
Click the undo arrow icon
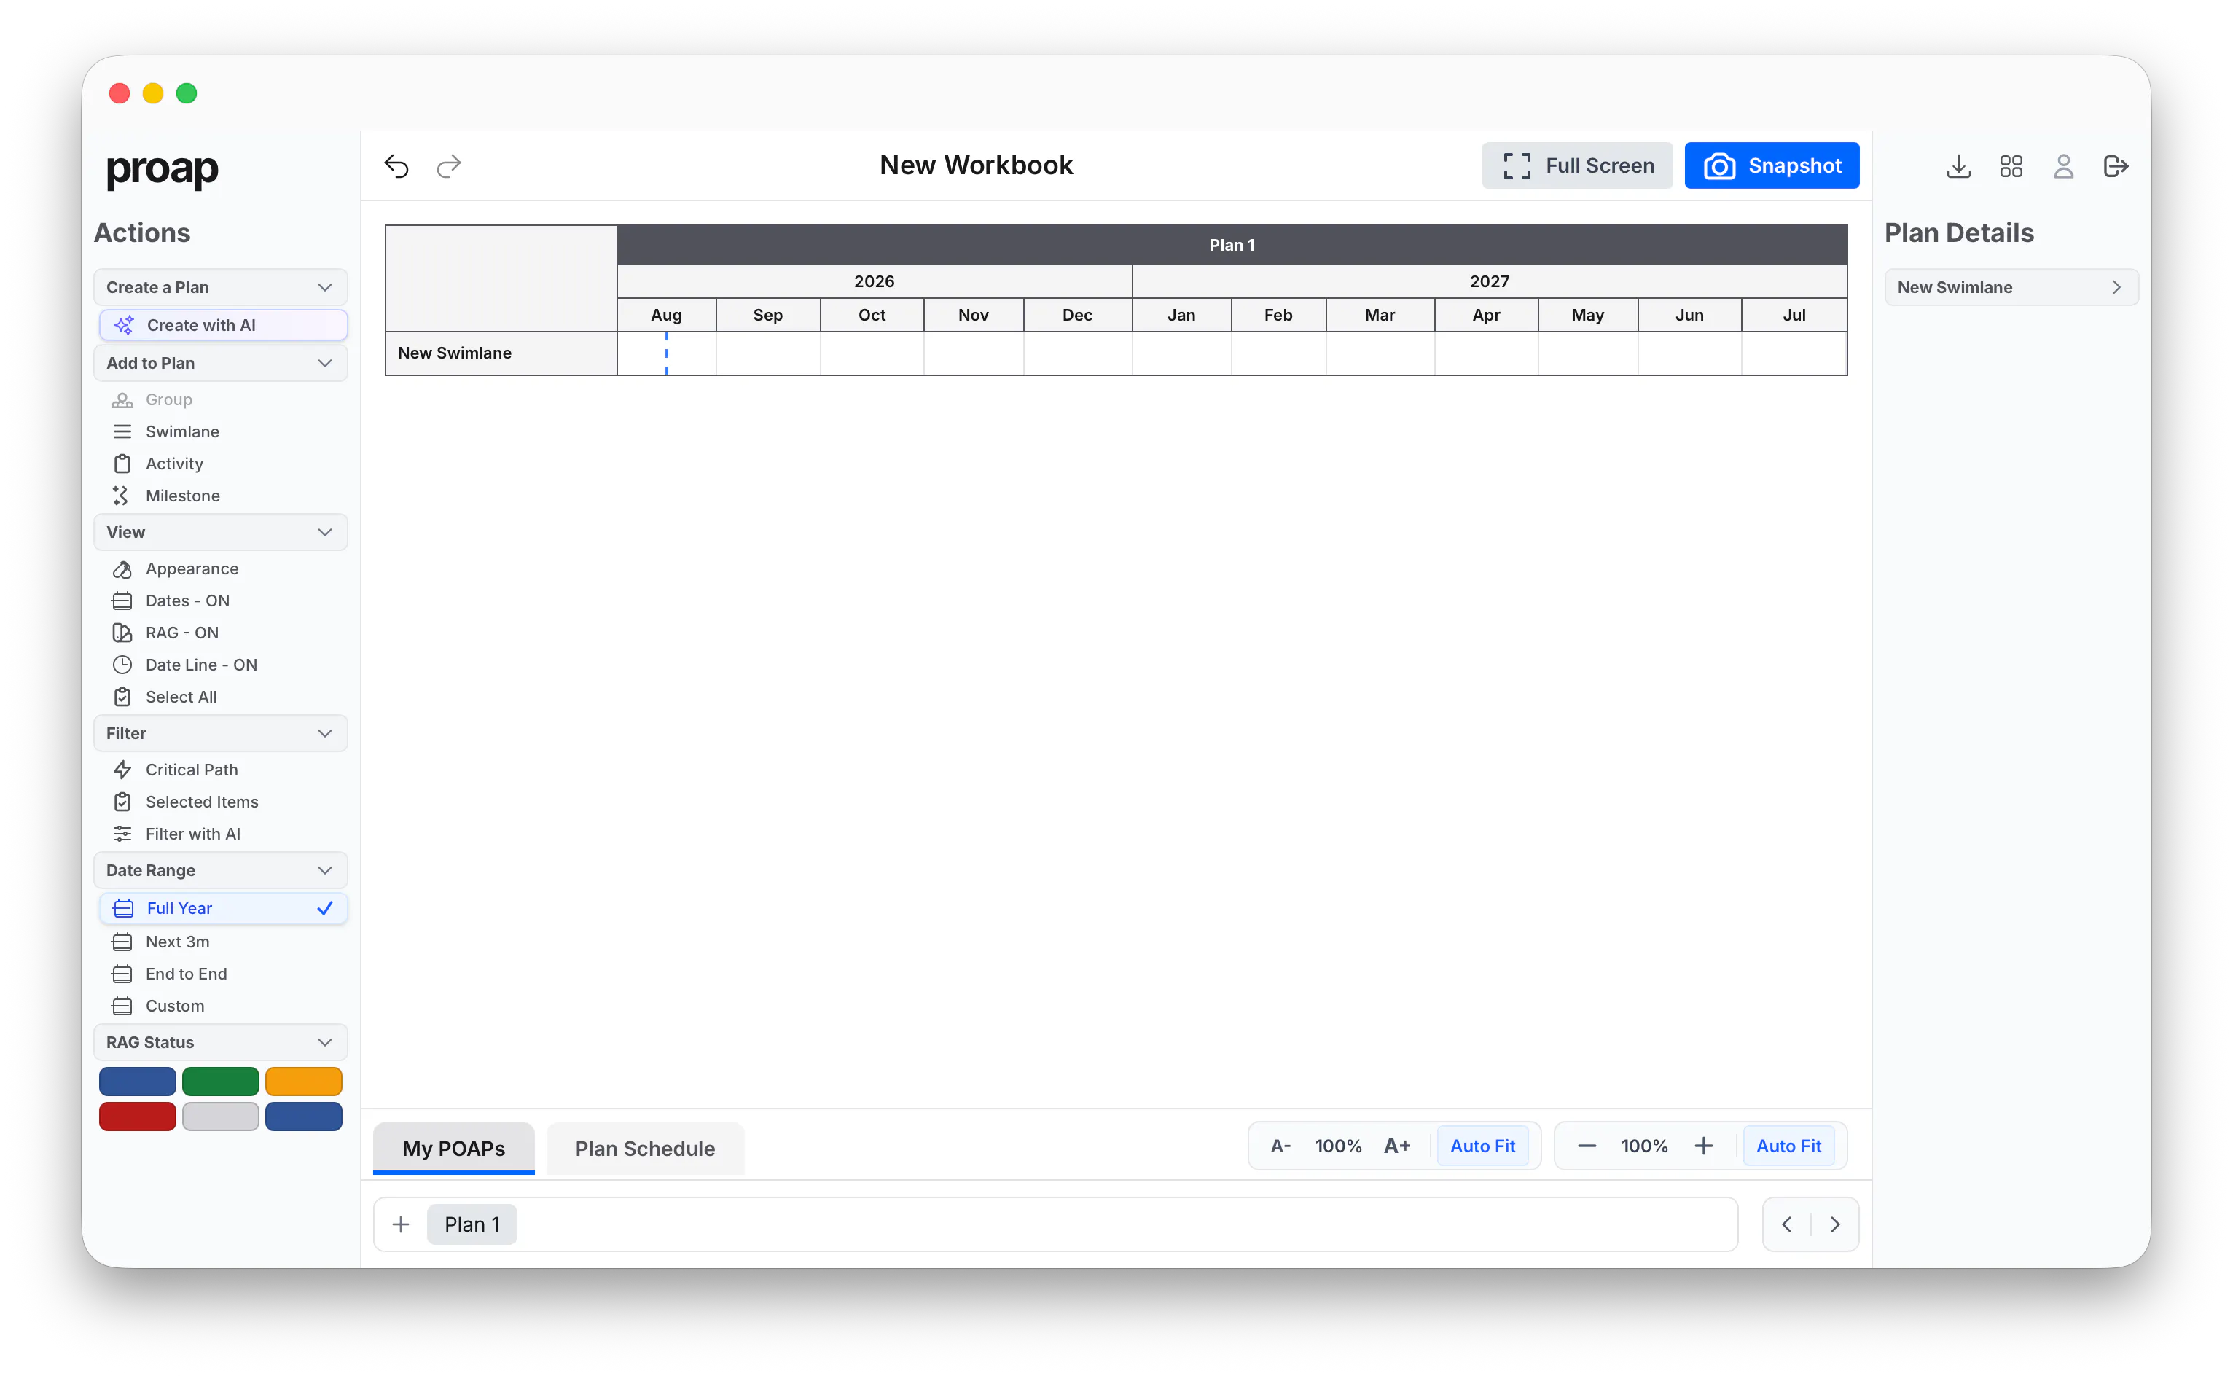(396, 165)
